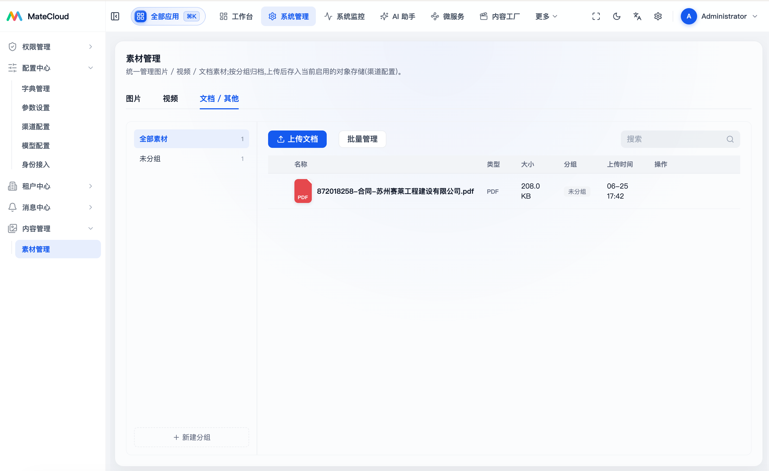Click the 大小 column header

(528, 164)
